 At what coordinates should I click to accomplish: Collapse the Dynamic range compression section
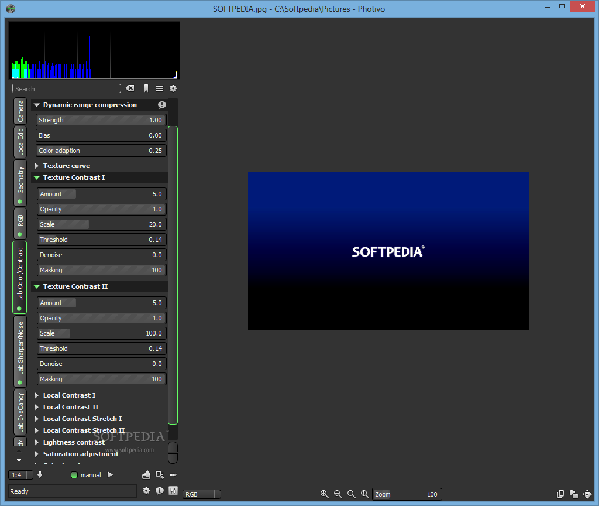[x=37, y=105]
